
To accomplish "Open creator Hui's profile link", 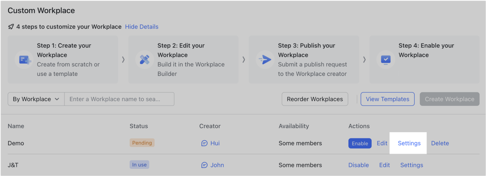I will point(215,143).
